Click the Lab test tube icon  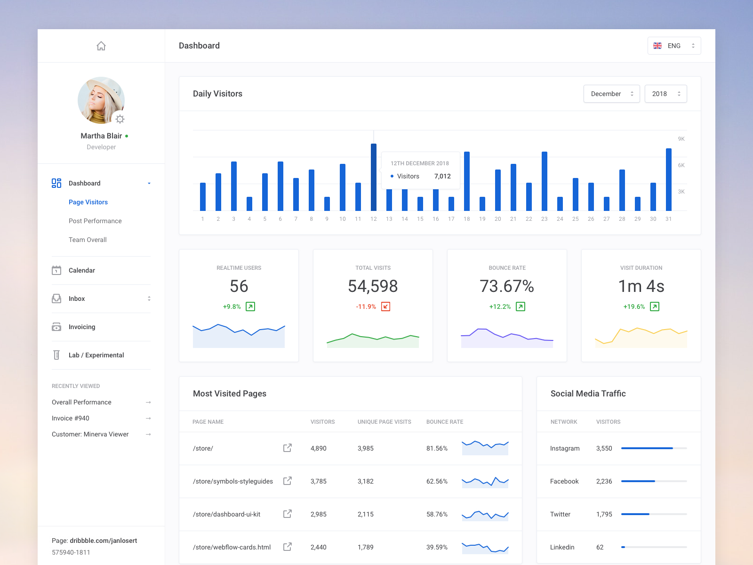pyautogui.click(x=56, y=355)
